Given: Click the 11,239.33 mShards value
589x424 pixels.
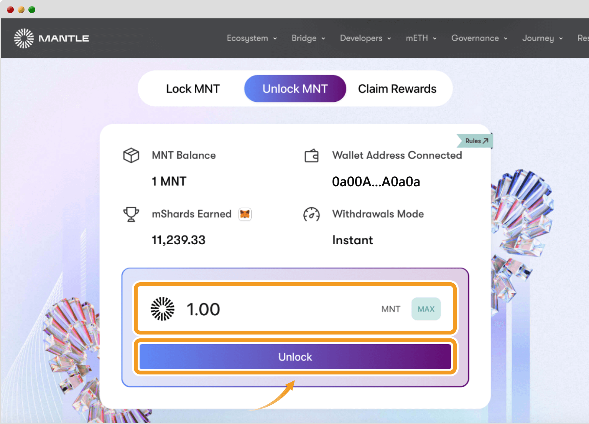Looking at the screenshot, I should point(179,240).
